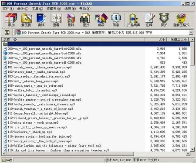Sort by 名称 (Name) column header
The image size is (196, 163).
point(73,40)
